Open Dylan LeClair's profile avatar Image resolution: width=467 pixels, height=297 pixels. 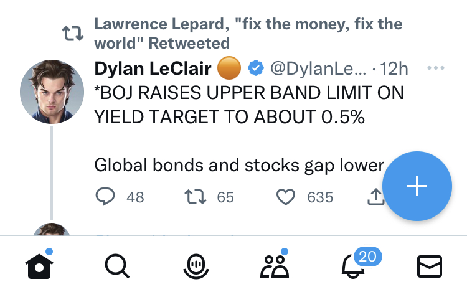[52, 93]
